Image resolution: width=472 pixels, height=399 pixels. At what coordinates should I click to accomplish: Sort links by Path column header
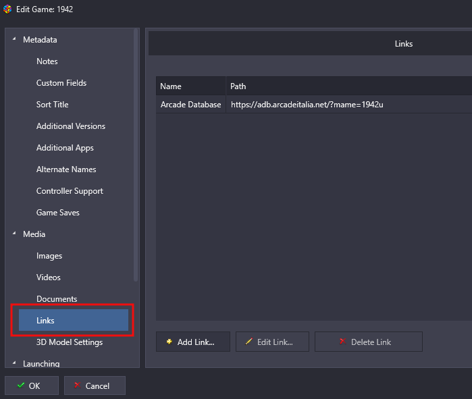point(349,86)
